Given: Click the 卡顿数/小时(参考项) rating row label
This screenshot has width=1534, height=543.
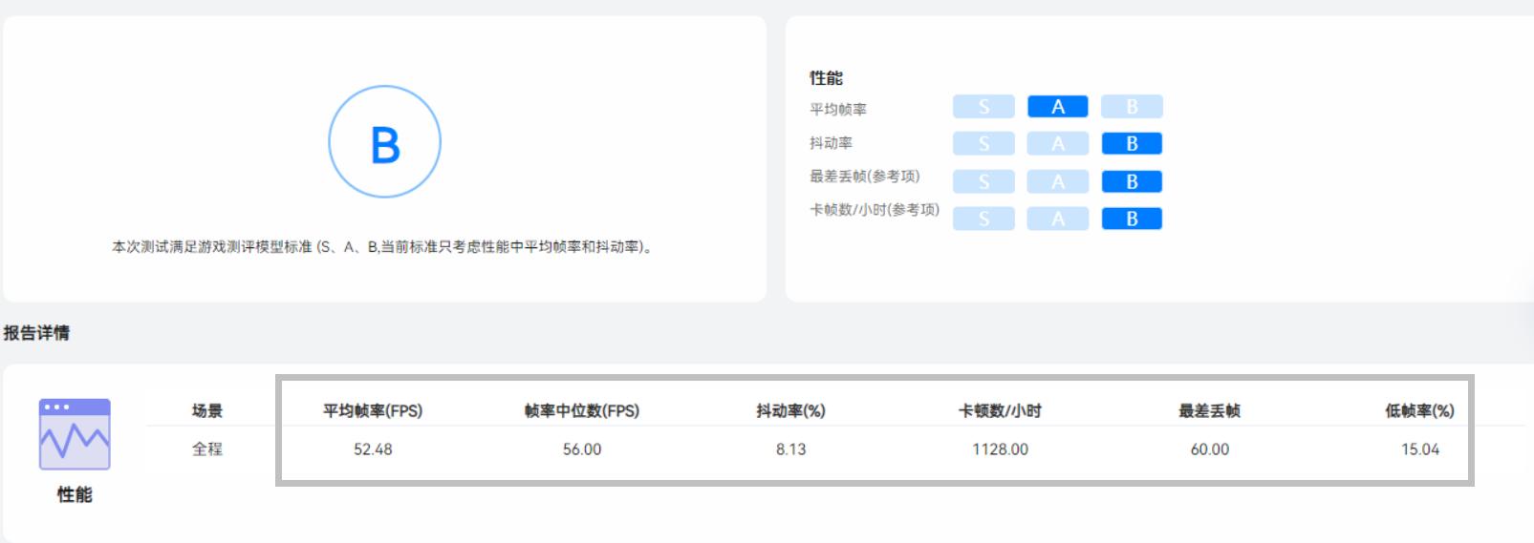Looking at the screenshot, I should (874, 210).
